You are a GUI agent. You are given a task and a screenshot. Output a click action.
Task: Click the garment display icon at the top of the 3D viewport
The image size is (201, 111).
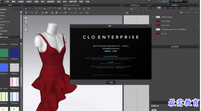pyautogui.click(x=26, y=19)
